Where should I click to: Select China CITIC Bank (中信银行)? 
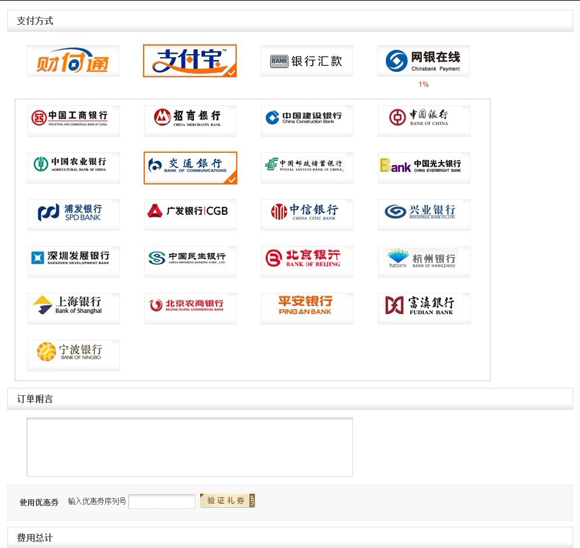click(307, 214)
